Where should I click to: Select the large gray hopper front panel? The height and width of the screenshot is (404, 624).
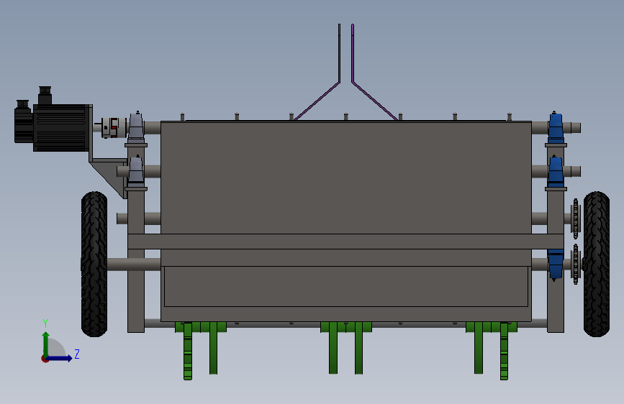345,178
